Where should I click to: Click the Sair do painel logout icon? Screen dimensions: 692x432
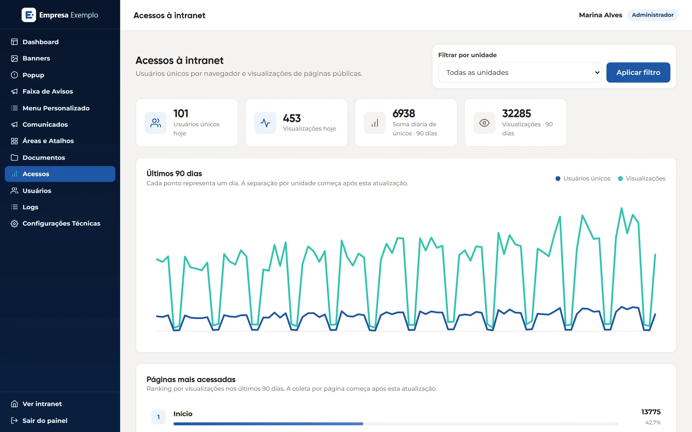tap(14, 420)
